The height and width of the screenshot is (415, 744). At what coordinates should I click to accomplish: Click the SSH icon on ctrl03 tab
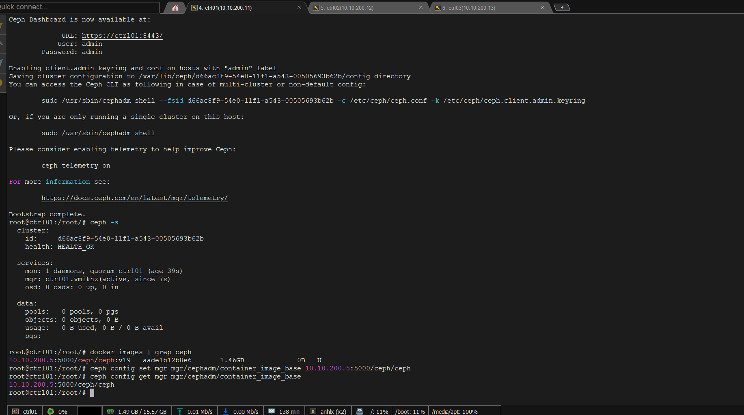click(438, 8)
